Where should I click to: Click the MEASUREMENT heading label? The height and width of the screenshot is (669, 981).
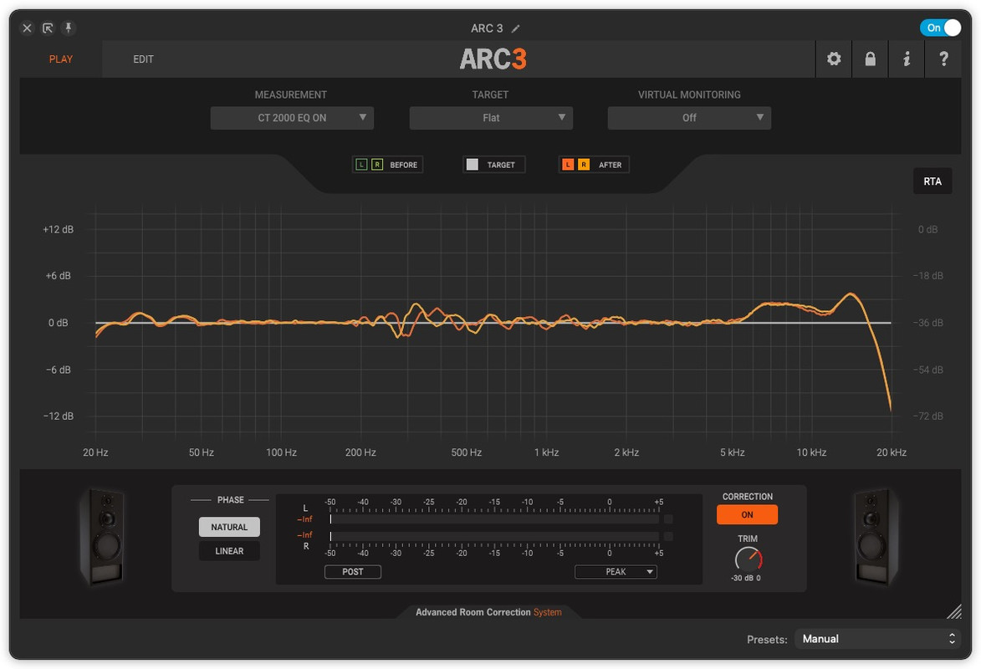(x=290, y=94)
